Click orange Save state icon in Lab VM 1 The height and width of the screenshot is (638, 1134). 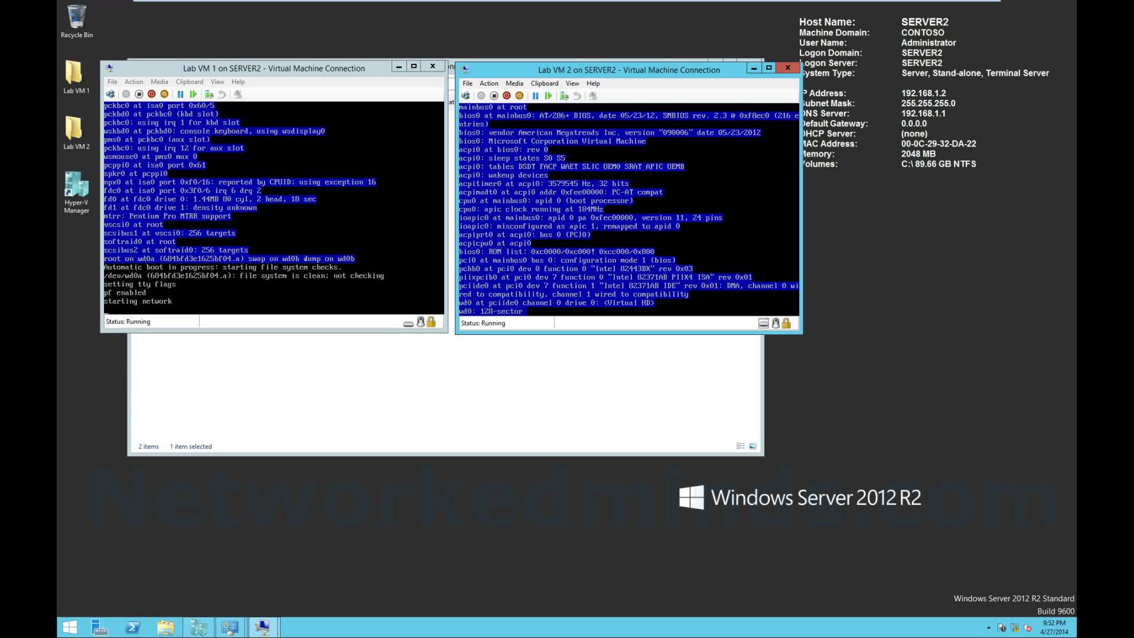165,95
